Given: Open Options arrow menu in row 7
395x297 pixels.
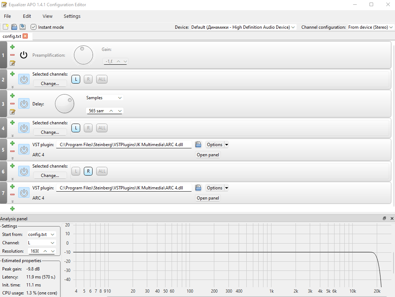Looking at the screenshot, I should point(227,188).
